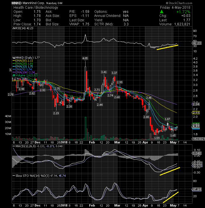Click the 3.37 high price label
Image resolution: width=205 pixels, height=208 pixels.
(114, 73)
